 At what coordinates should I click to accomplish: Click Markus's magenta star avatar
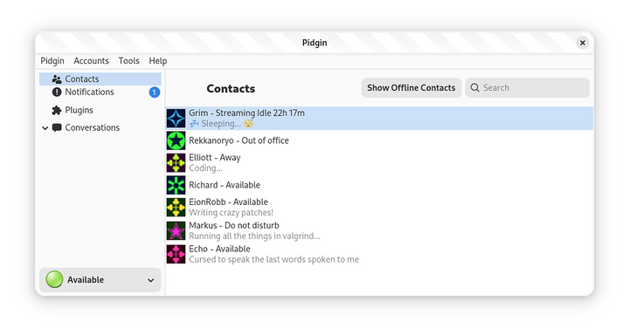(x=176, y=231)
